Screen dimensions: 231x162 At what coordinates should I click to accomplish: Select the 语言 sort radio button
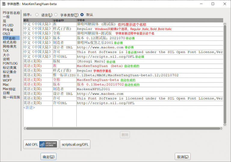click(37, 14)
